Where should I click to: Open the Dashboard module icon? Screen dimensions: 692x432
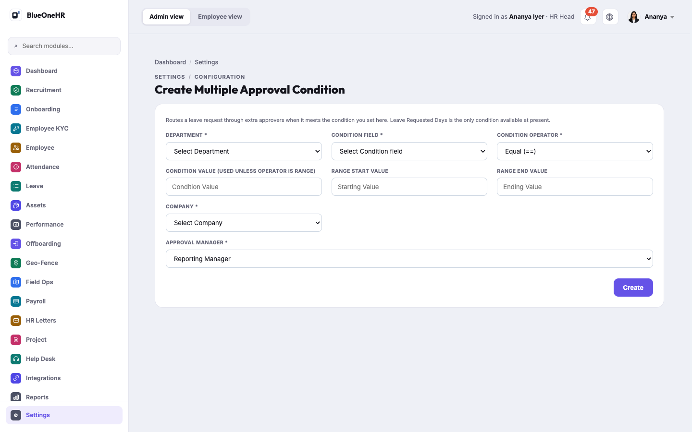tap(16, 71)
